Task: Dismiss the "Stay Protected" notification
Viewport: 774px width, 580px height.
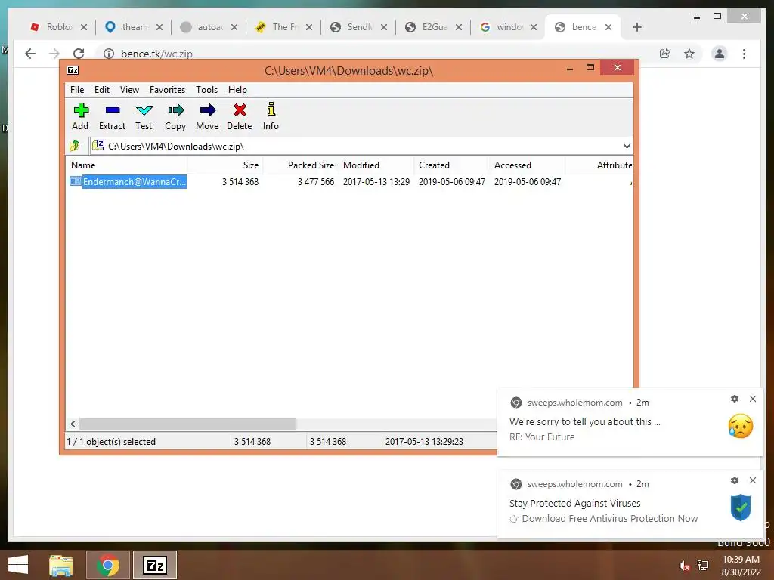Action: pyautogui.click(x=752, y=480)
